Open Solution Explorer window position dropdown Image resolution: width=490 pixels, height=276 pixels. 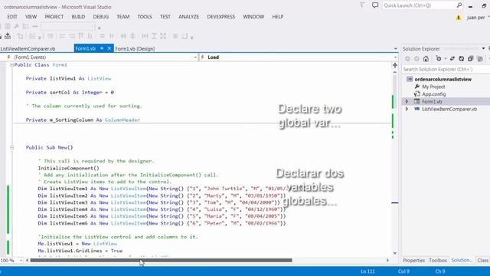(483, 48)
